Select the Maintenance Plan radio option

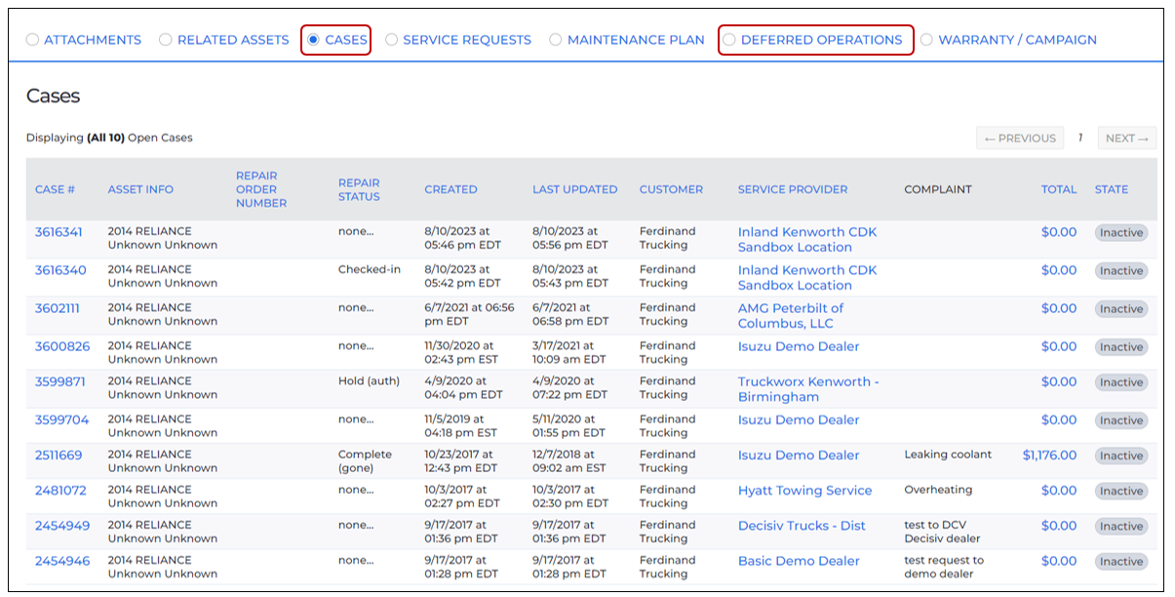point(556,40)
